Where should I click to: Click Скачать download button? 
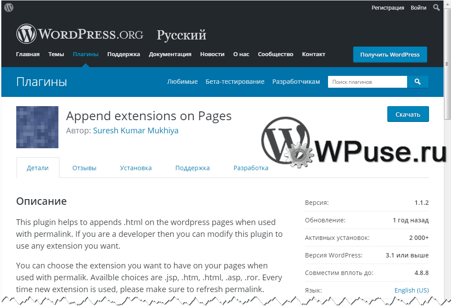pyautogui.click(x=408, y=114)
